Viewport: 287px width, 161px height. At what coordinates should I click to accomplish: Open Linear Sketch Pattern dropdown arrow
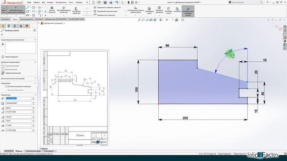click(x=125, y=11)
